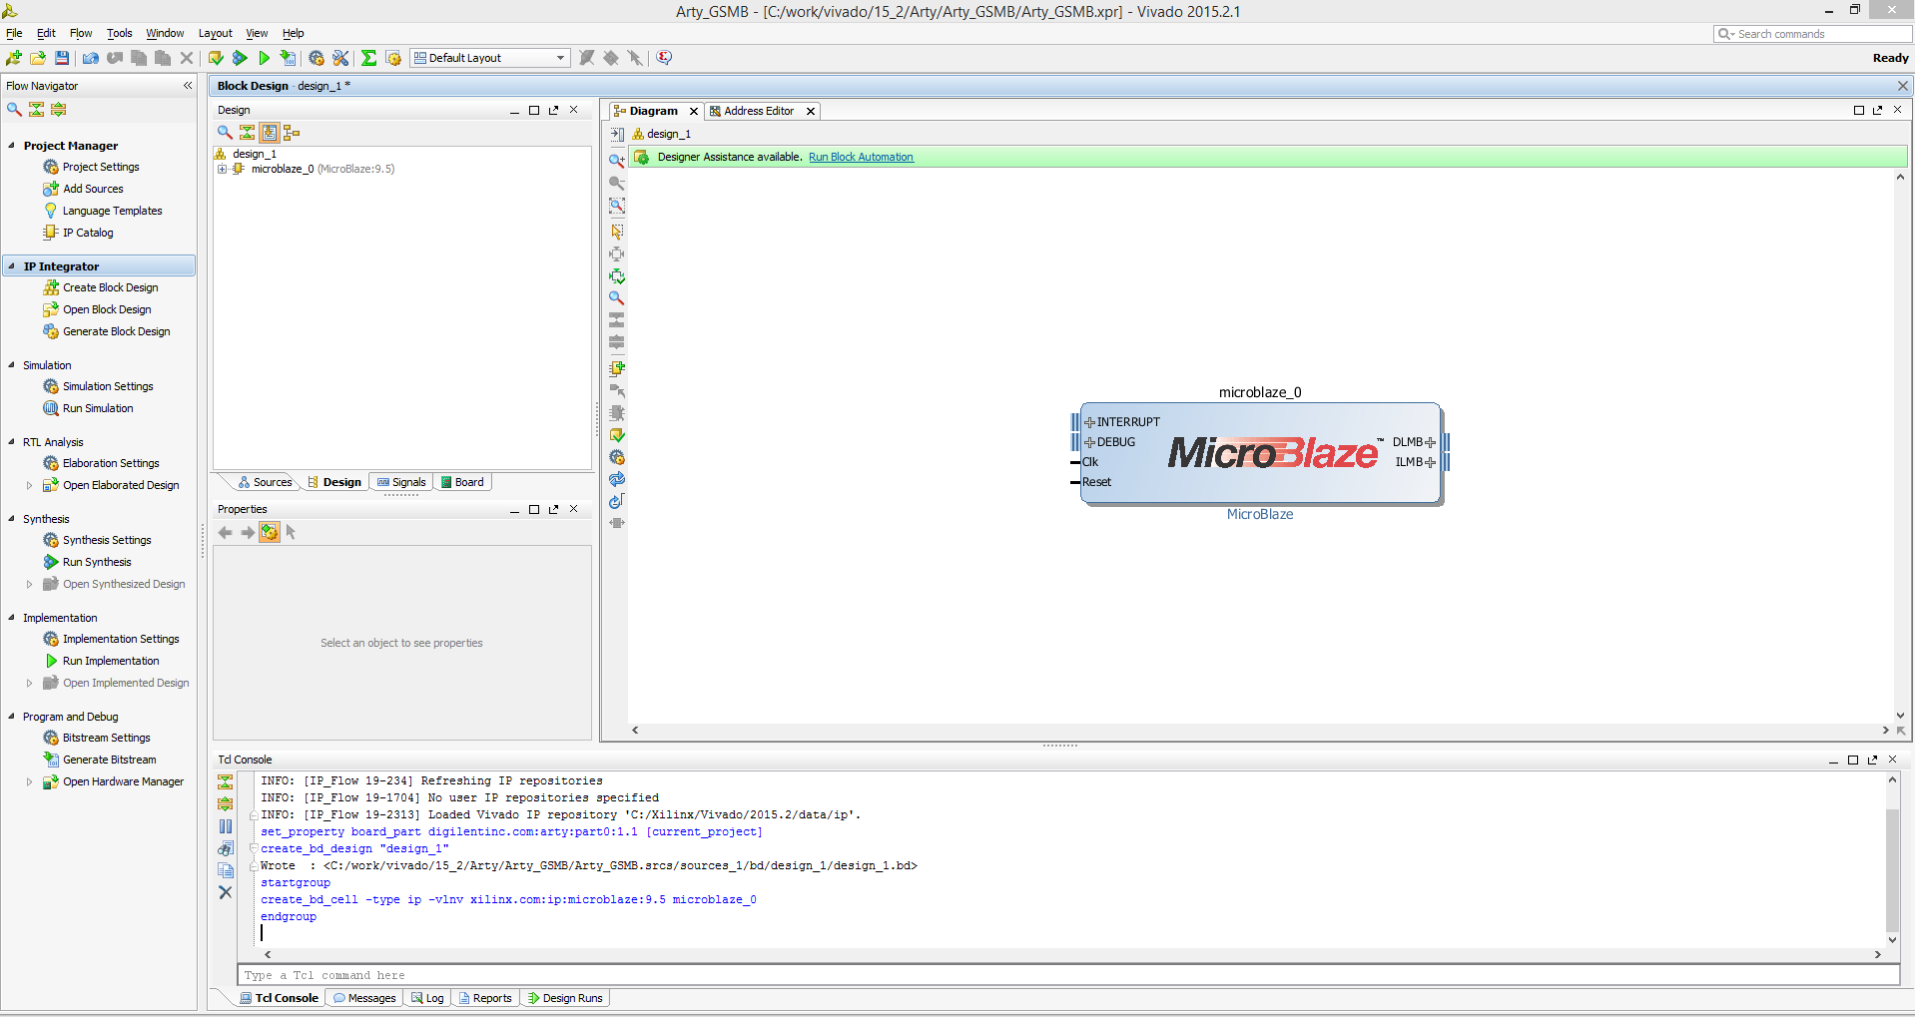Image resolution: width=1915 pixels, height=1017 pixels.
Task: Open Project Settings gear in main toolbar
Action: 317,58
